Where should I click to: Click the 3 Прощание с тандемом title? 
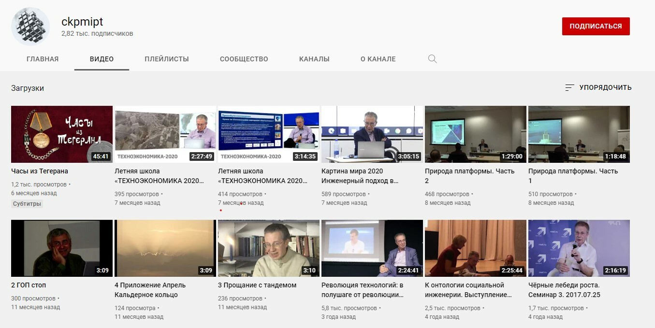[257, 285]
